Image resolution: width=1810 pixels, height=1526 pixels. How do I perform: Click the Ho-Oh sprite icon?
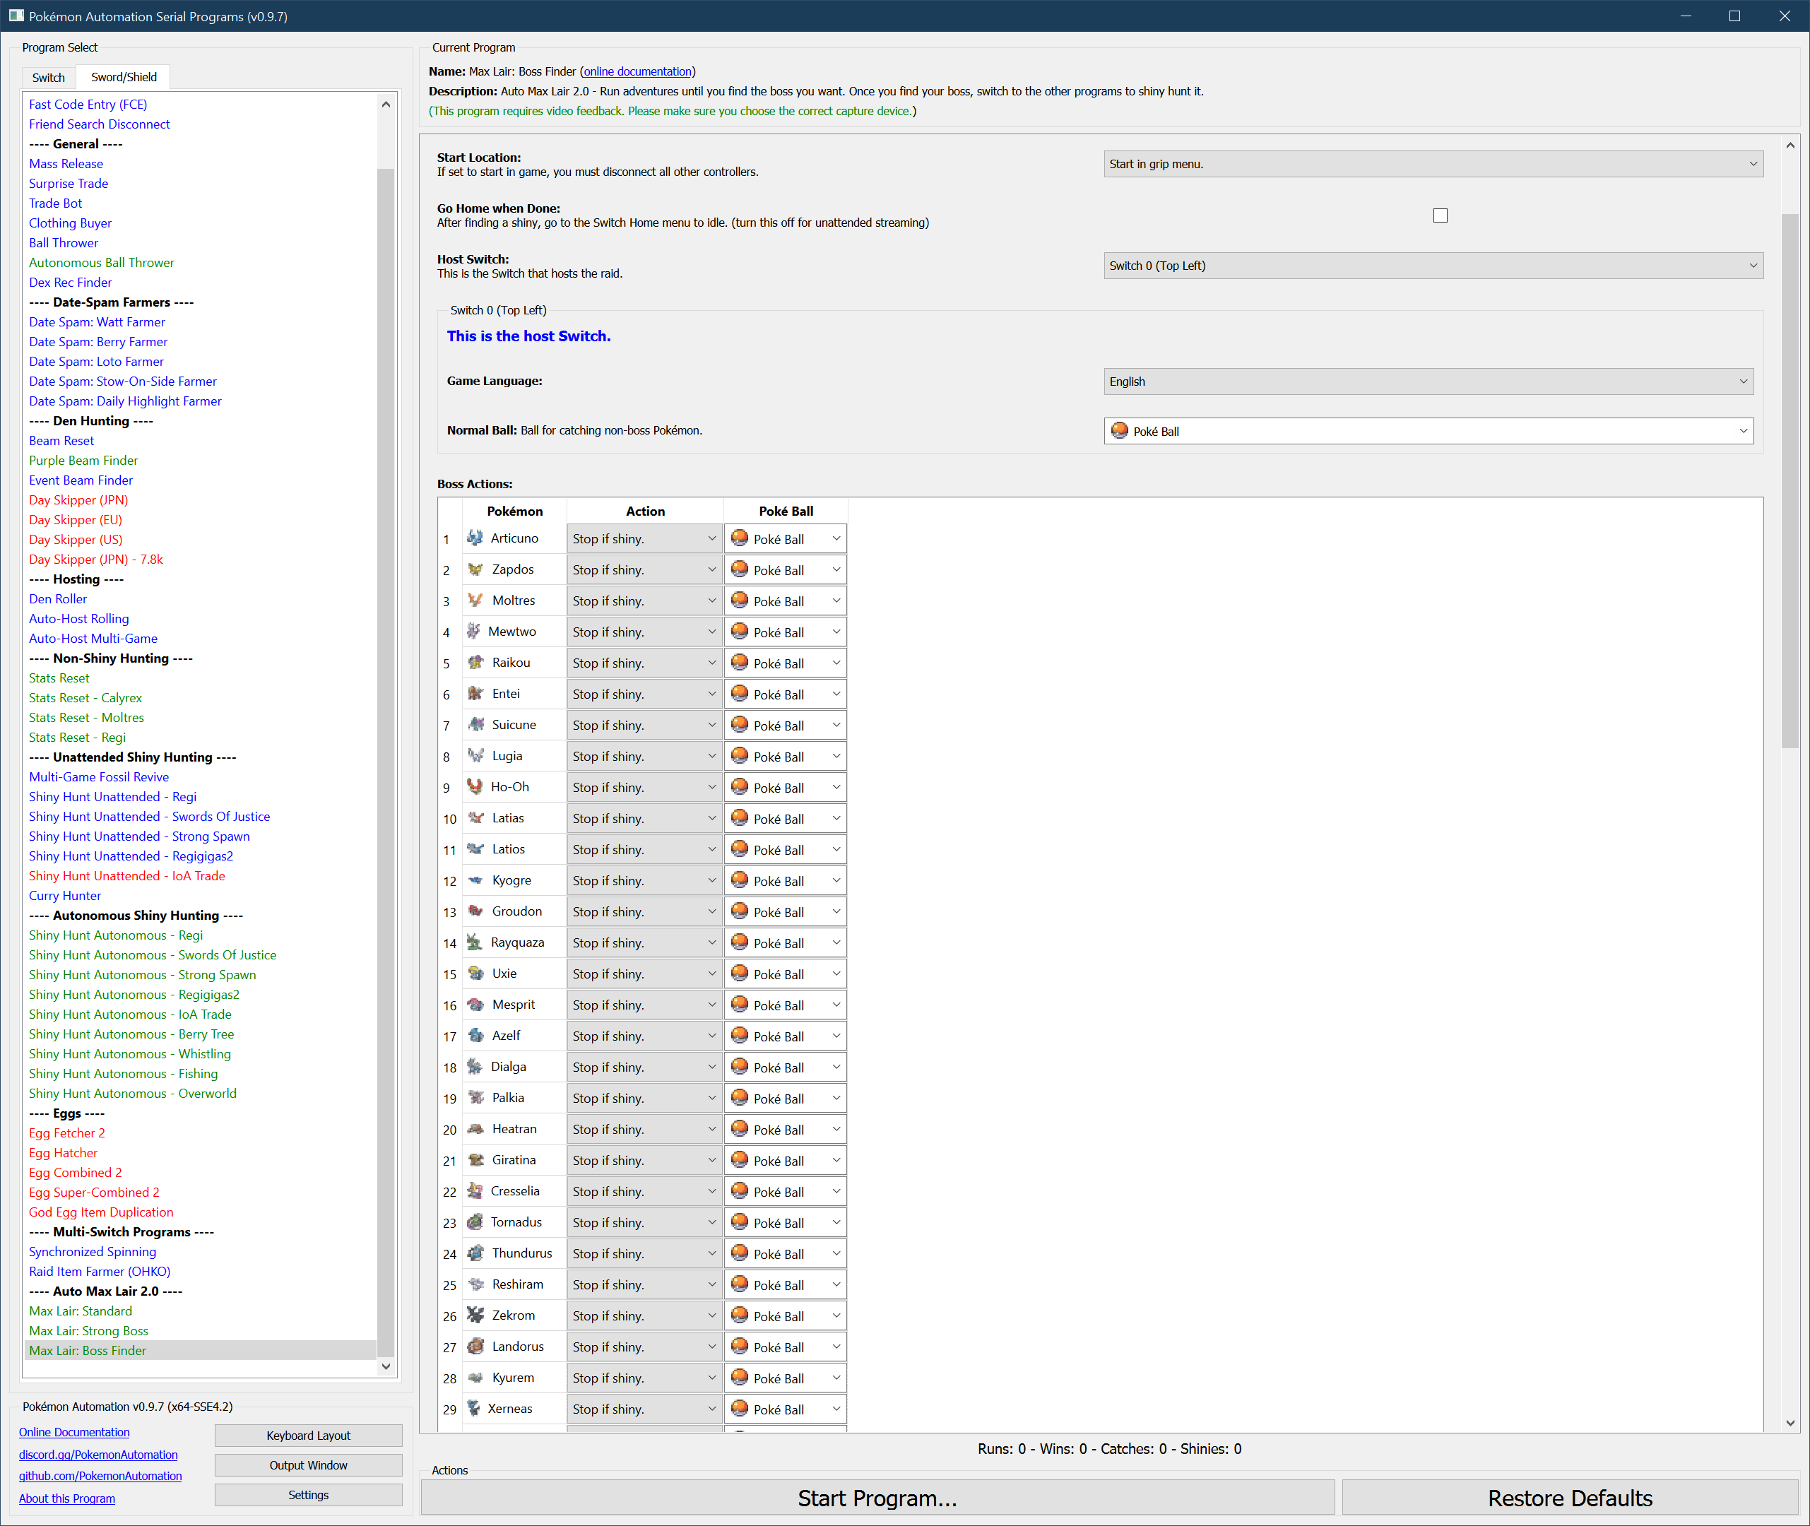click(x=475, y=786)
